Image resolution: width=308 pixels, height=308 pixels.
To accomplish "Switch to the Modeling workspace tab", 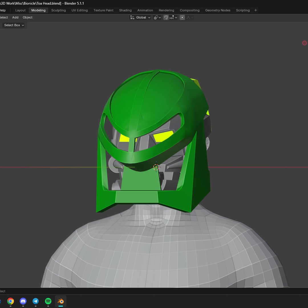I will [x=38, y=10].
